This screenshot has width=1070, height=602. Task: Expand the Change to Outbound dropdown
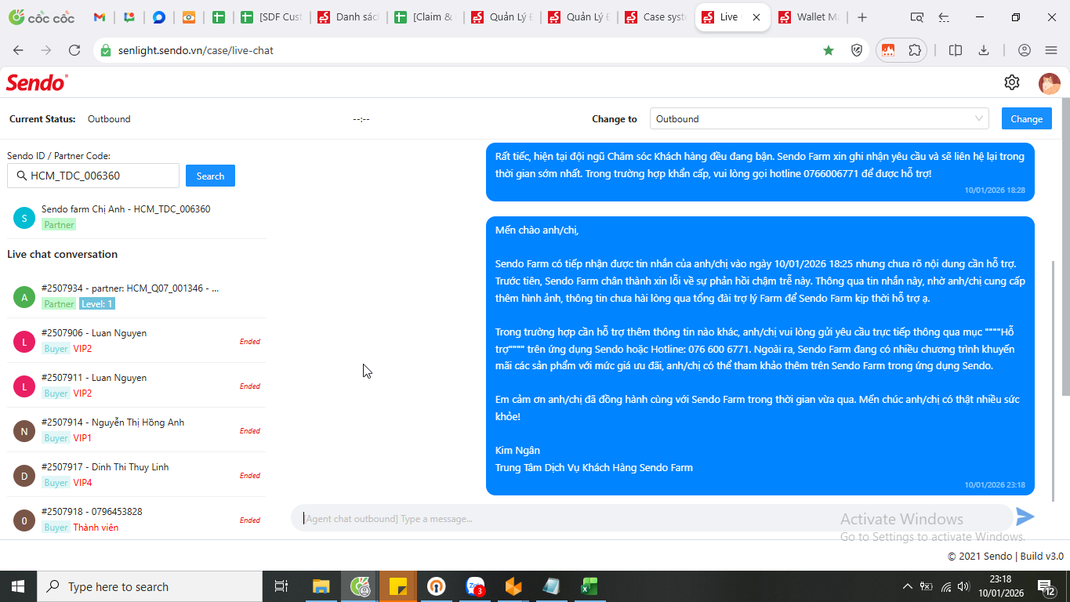point(819,119)
